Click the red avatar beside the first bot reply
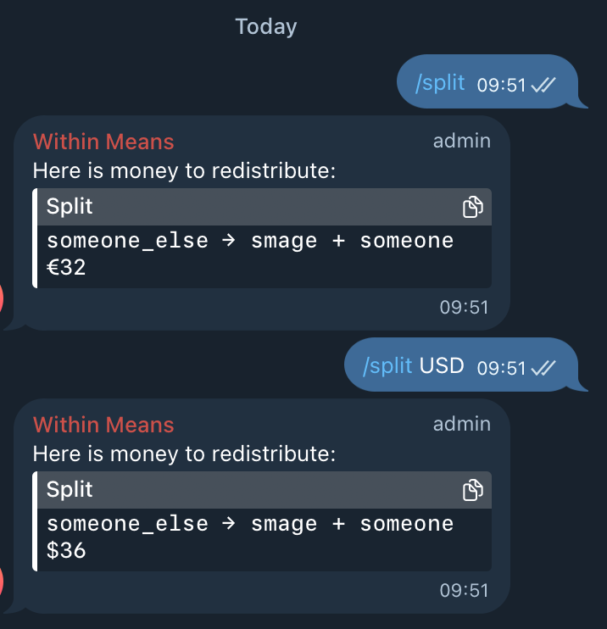 pyautogui.click(x=1, y=299)
